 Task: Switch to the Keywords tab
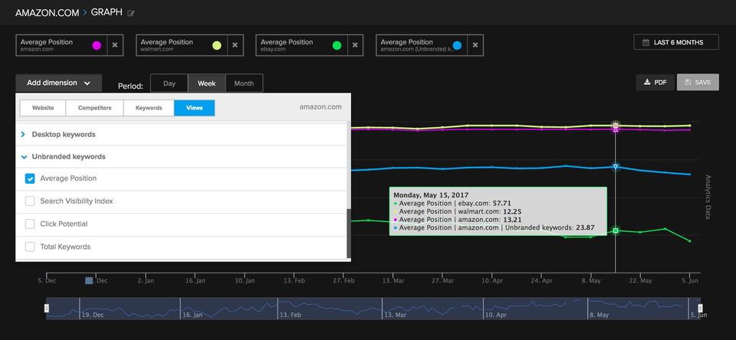149,108
